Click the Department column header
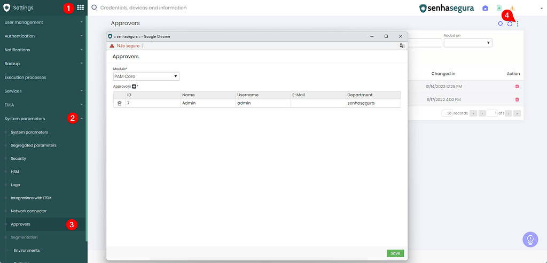The image size is (547, 263). click(373, 95)
